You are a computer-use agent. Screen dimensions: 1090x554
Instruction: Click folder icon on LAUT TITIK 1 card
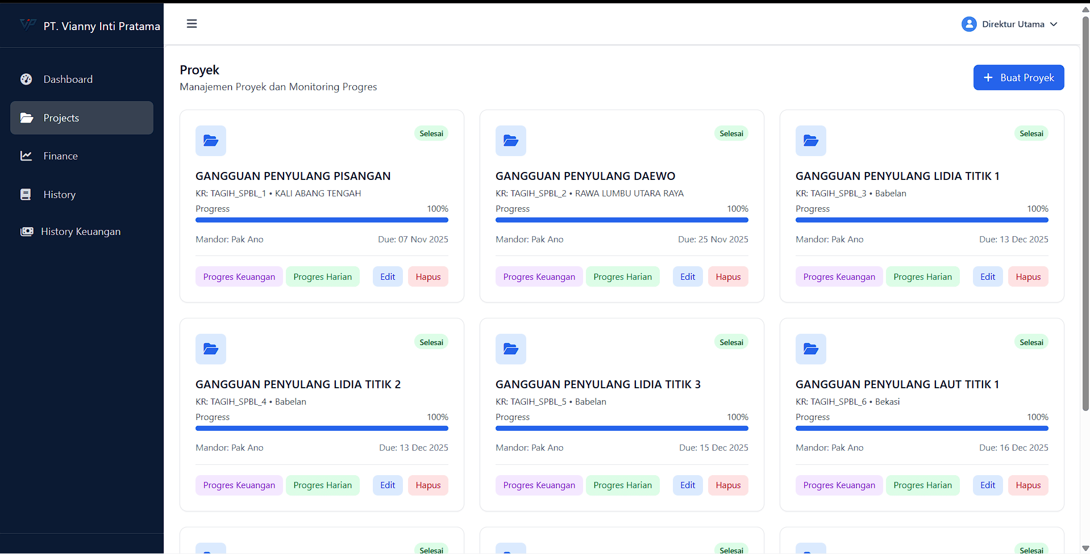[x=810, y=349]
